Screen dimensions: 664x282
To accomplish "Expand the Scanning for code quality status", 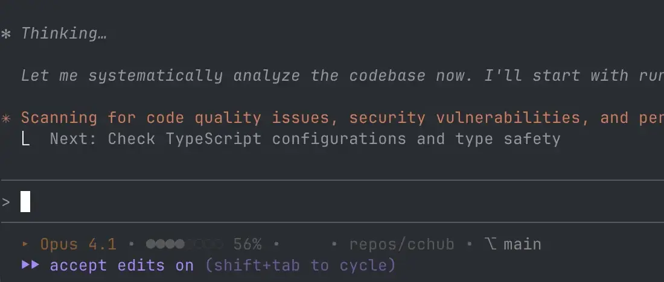I will 338,117.
